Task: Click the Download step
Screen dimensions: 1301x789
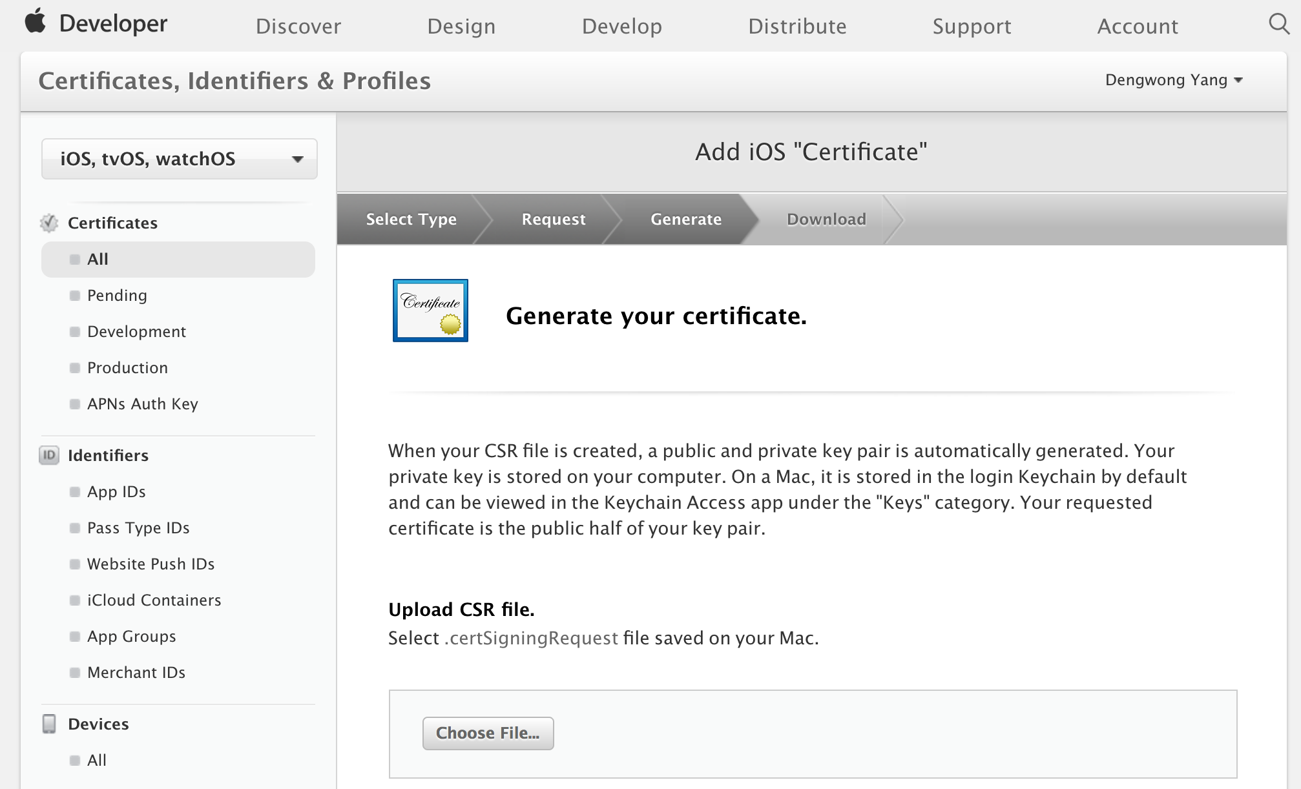Action: (826, 219)
